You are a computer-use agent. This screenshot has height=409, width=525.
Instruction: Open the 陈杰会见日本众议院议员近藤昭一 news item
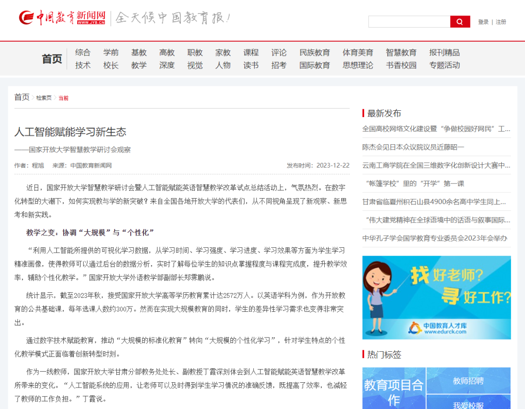(x=413, y=147)
